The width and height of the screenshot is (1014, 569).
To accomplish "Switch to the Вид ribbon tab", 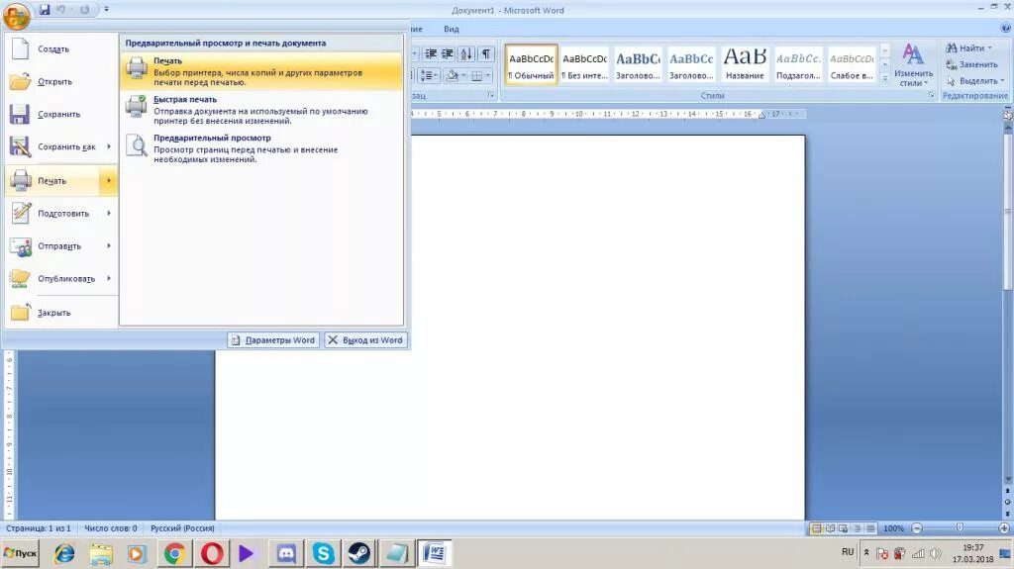I will (452, 29).
